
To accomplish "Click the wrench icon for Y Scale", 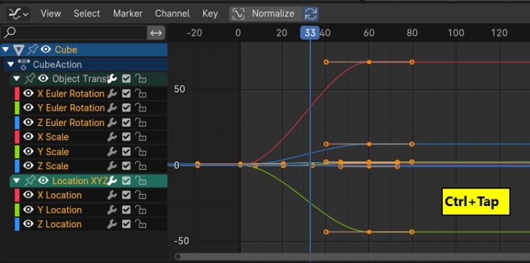I will click(x=112, y=151).
